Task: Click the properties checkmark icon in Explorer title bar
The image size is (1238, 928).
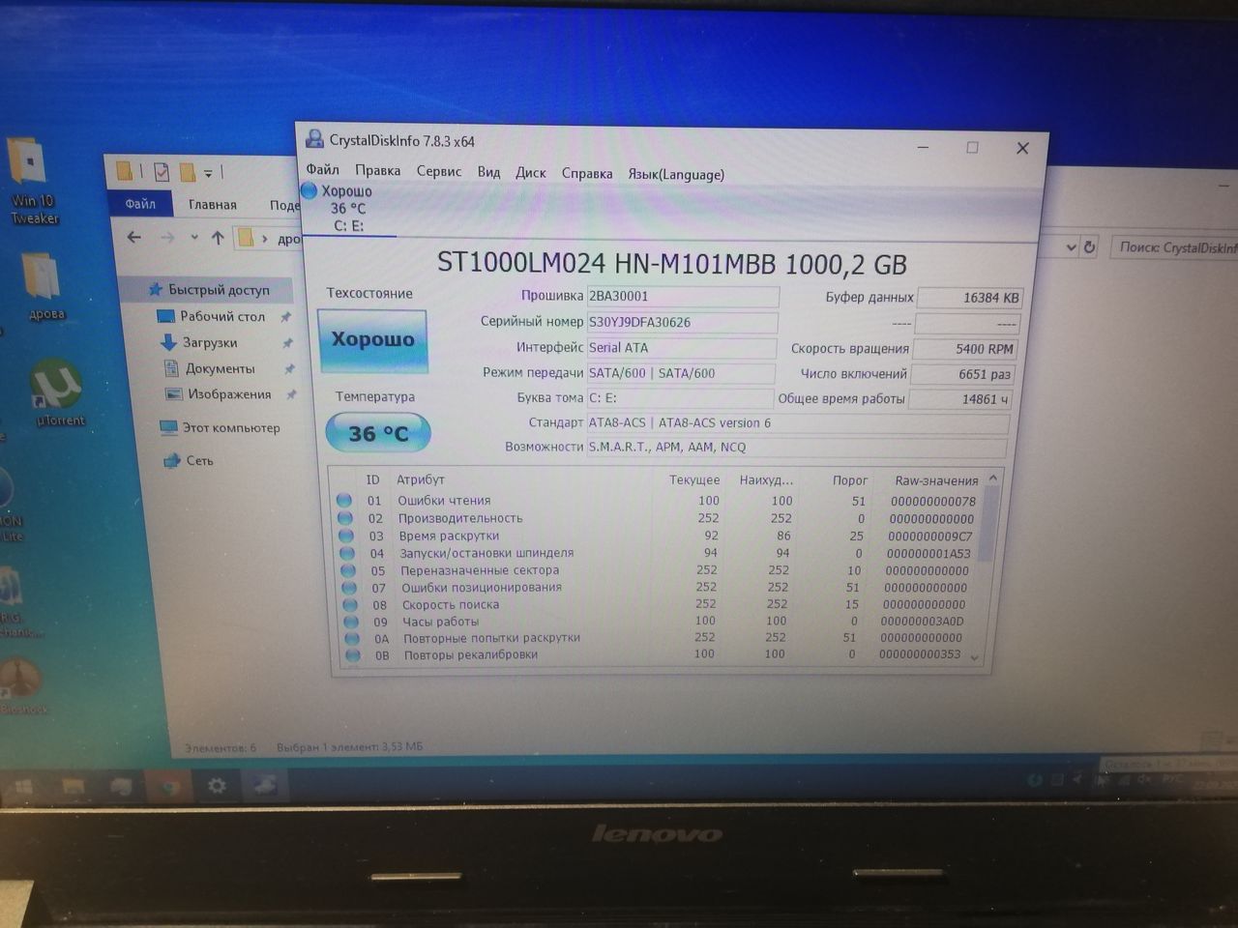Action: coord(162,172)
